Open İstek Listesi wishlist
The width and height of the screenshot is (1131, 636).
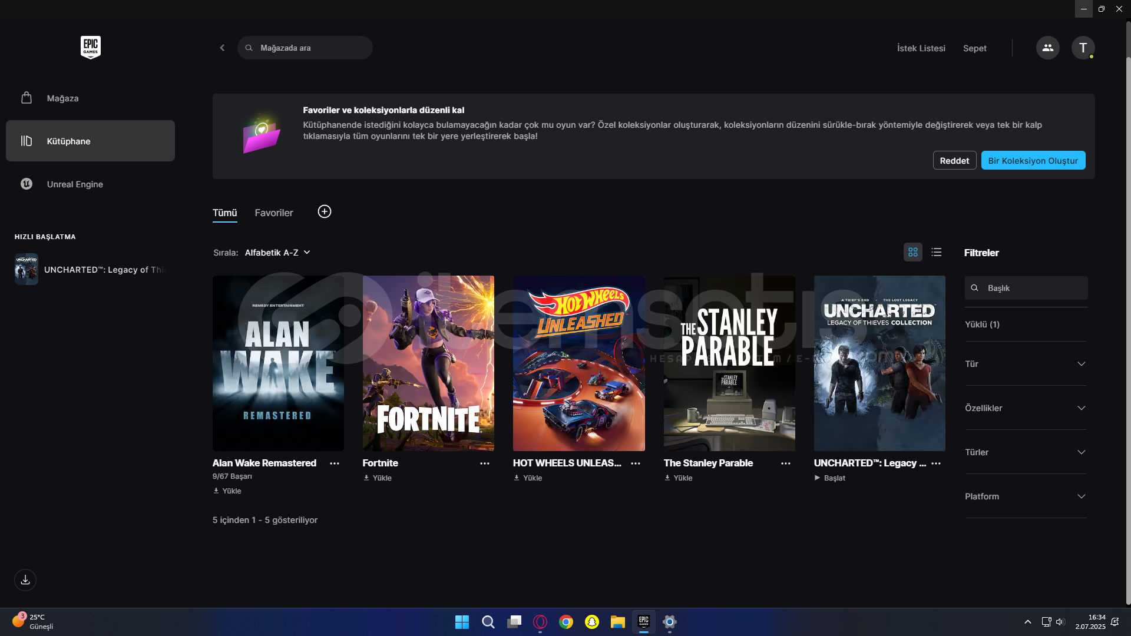[921, 48]
